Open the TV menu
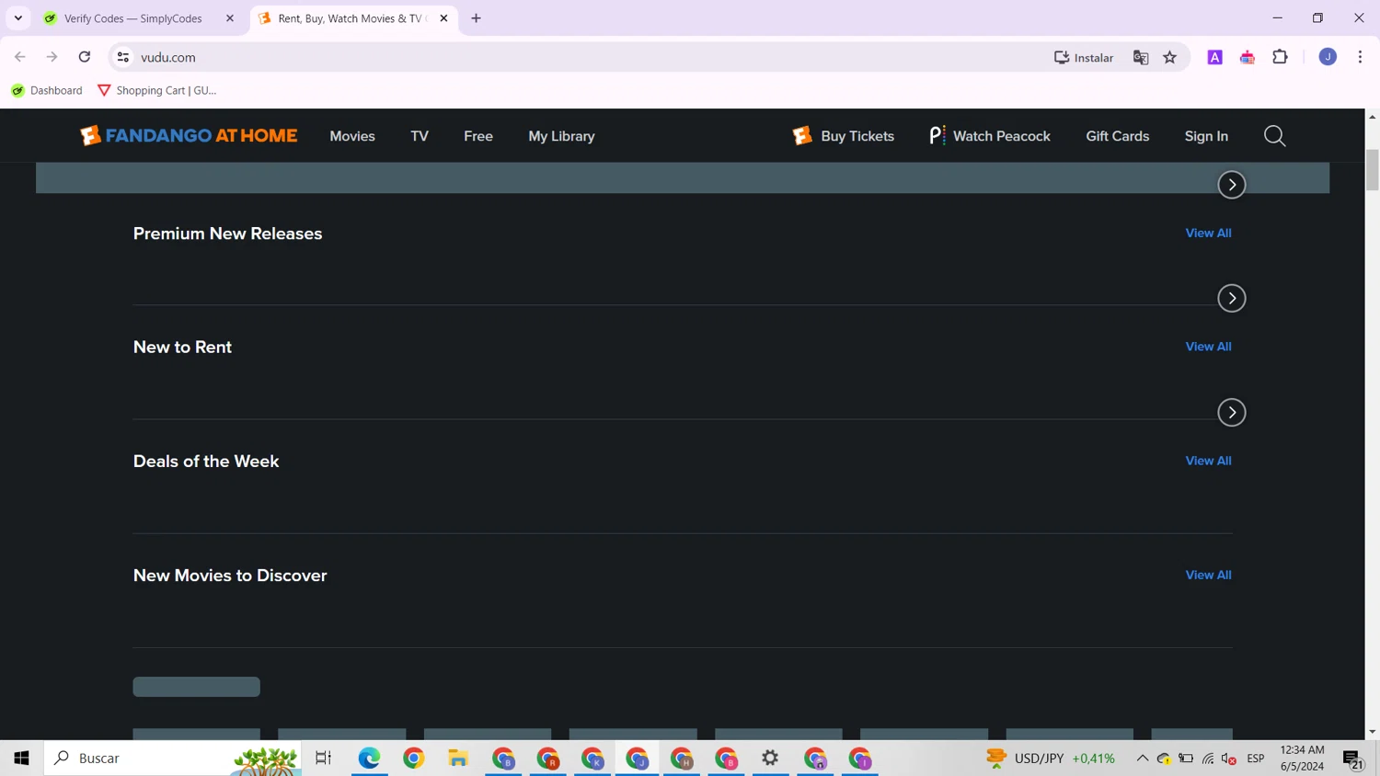Viewport: 1380px width, 776px height. (x=420, y=136)
